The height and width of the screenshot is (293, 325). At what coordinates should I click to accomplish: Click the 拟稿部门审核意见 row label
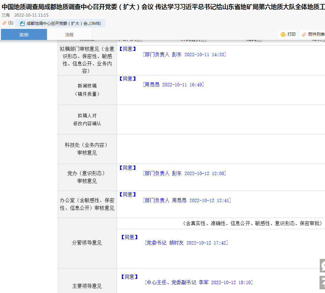point(87,60)
